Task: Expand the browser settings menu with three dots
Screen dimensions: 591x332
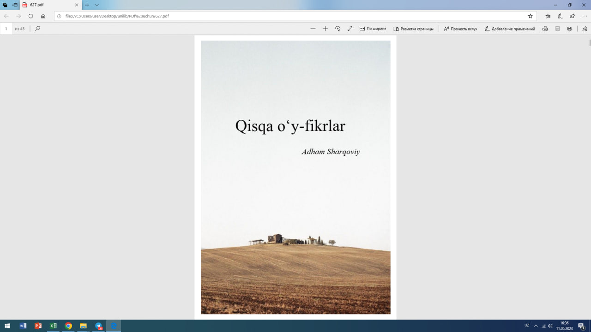Action: tap(584, 16)
